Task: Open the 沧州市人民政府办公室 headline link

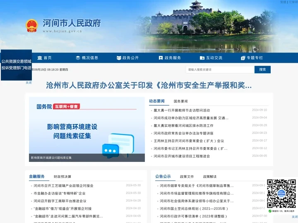Action: point(149,85)
